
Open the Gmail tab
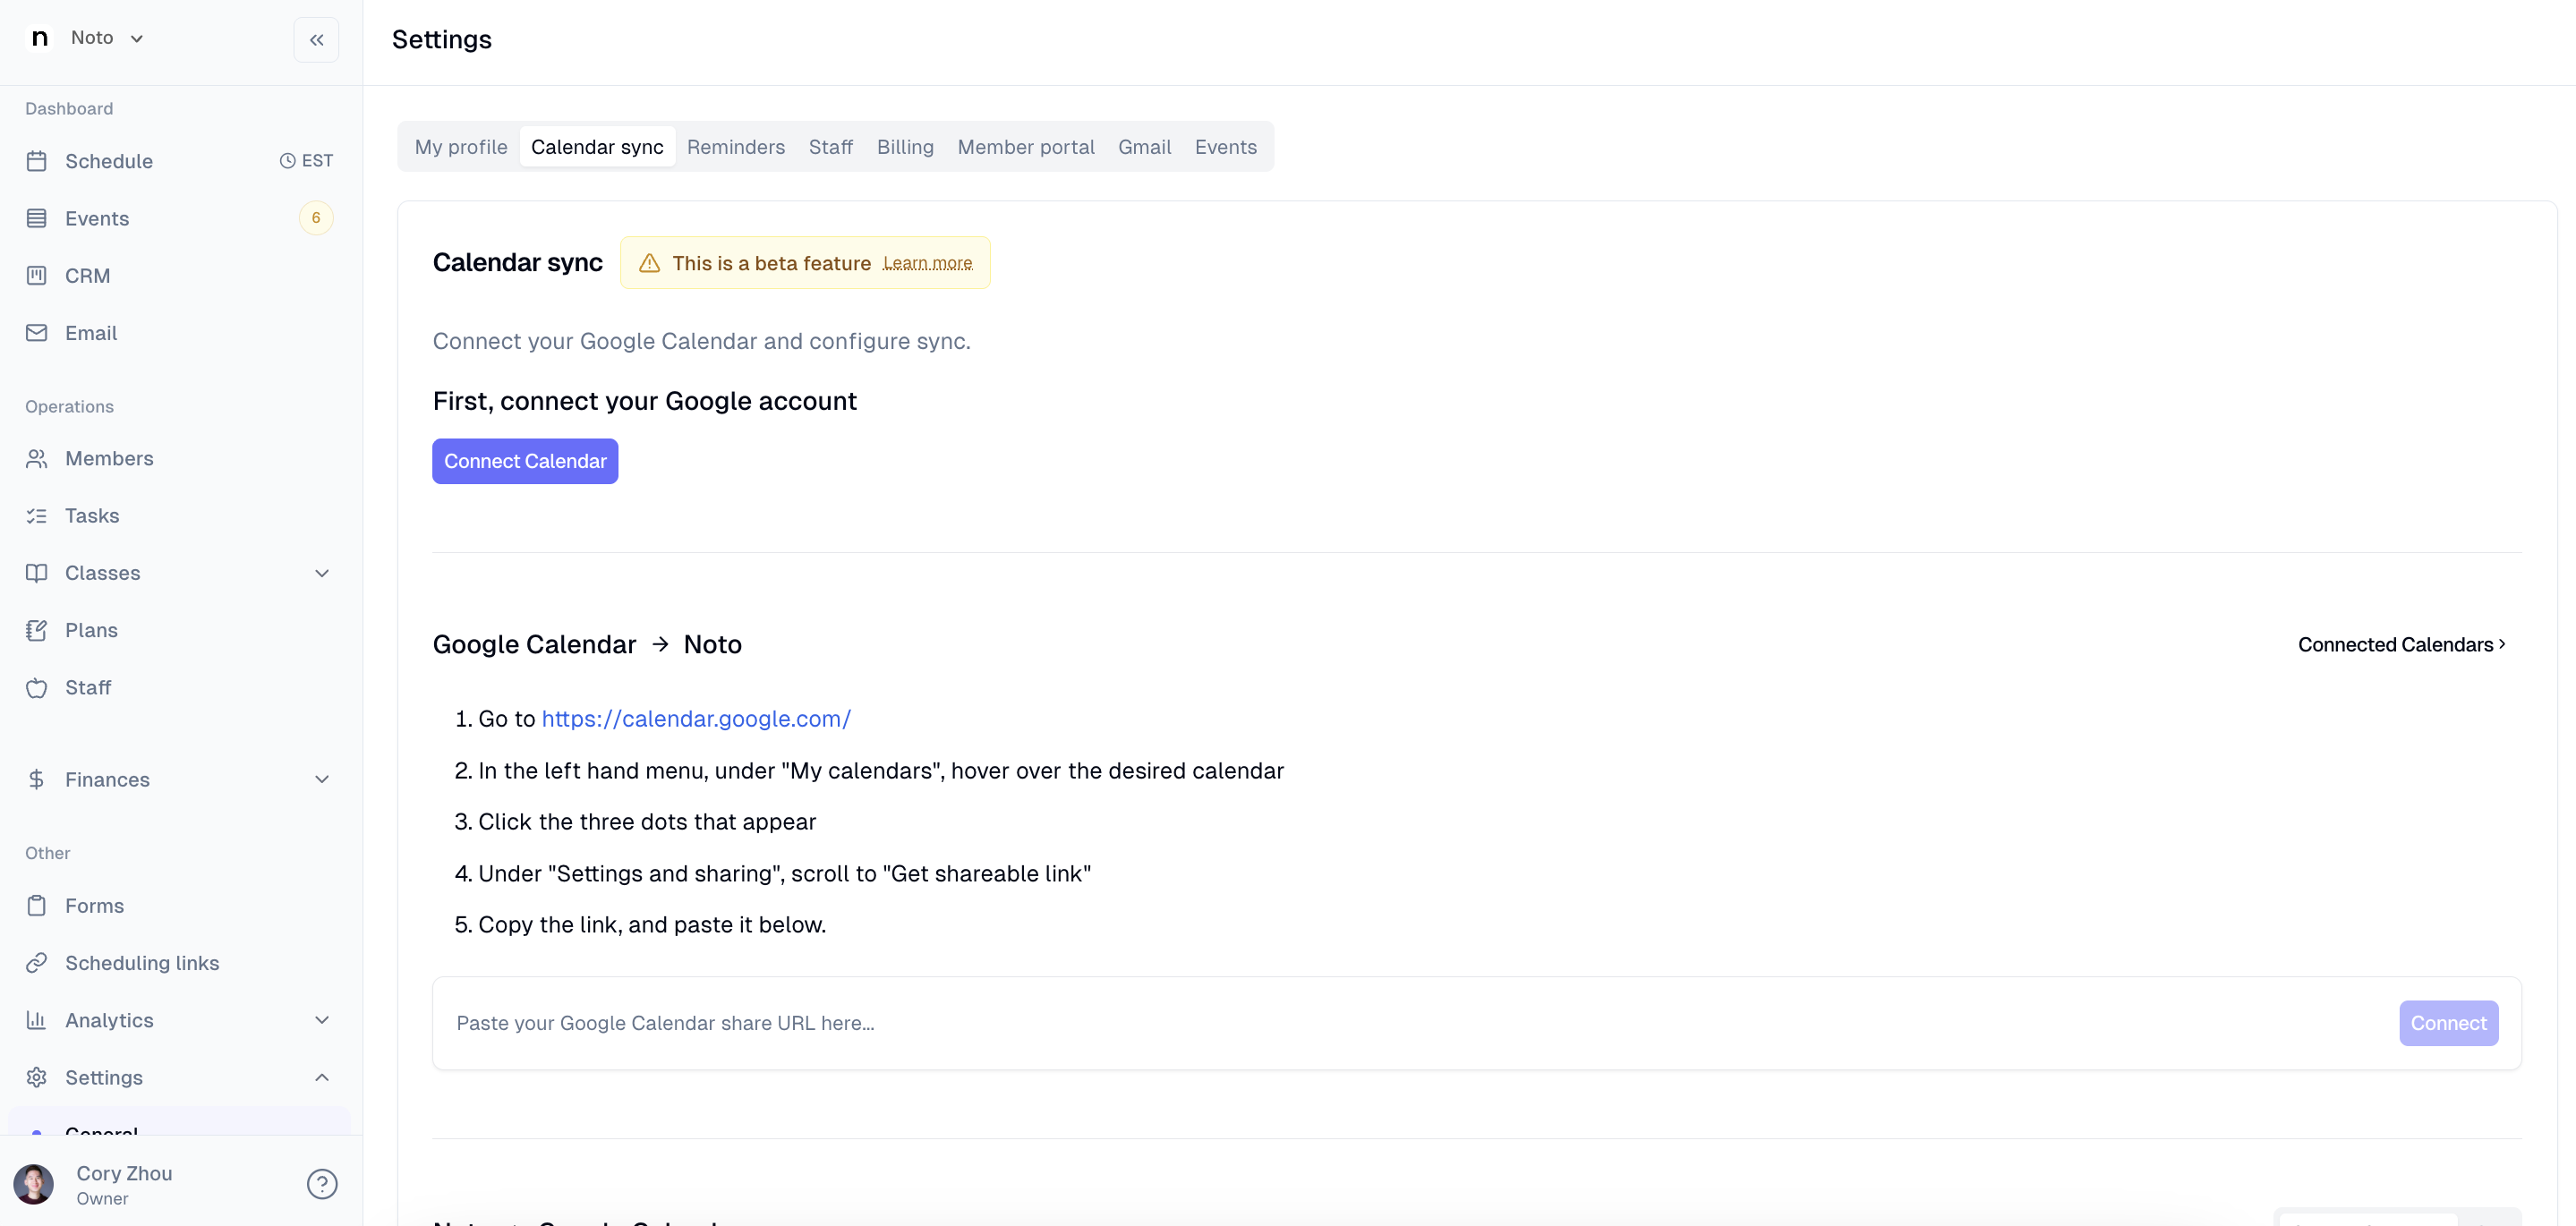pos(1144,147)
